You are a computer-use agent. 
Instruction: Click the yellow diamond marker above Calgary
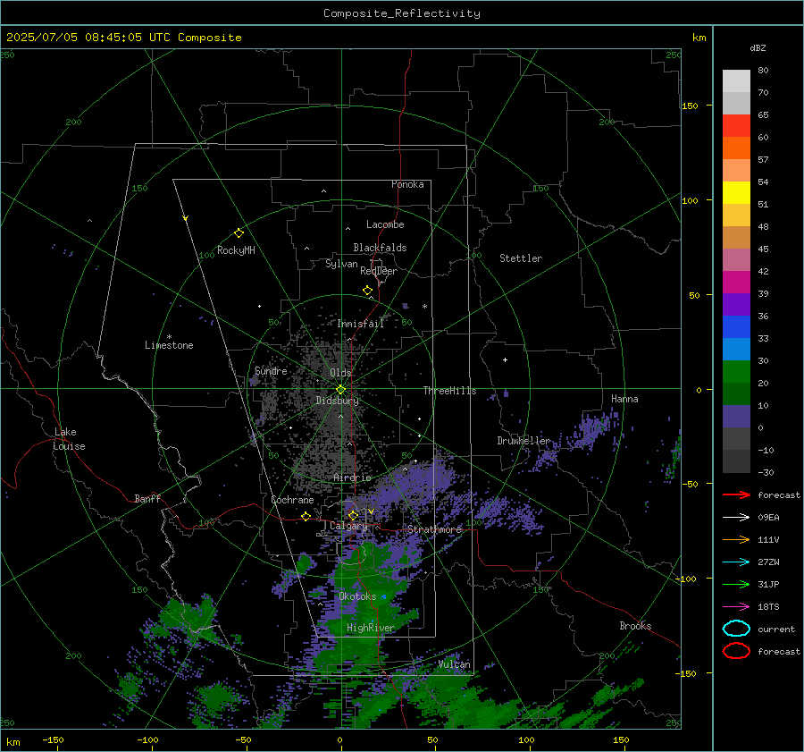point(353,515)
